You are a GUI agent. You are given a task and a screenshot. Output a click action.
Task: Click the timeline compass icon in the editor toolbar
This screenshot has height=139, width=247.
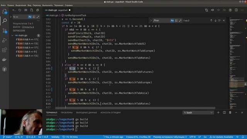tap(230, 10)
